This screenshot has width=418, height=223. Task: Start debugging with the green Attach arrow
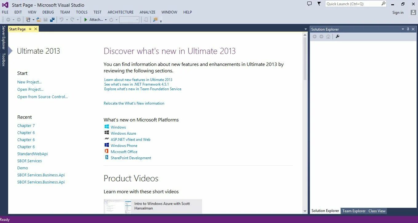pos(86,20)
